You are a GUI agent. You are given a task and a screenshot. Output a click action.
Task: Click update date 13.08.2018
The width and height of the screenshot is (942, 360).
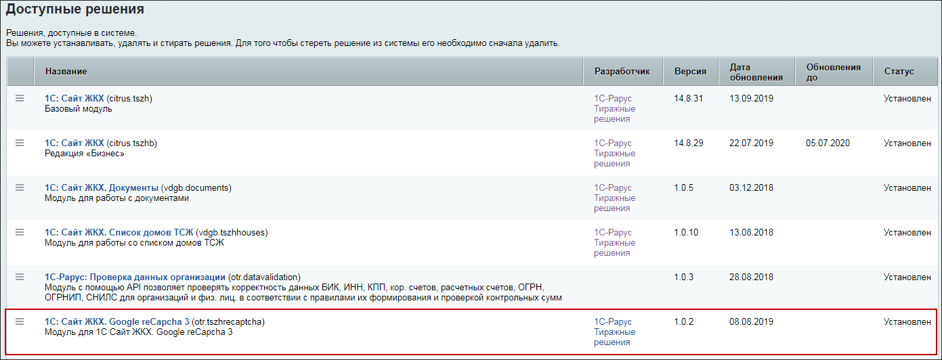[x=751, y=232]
